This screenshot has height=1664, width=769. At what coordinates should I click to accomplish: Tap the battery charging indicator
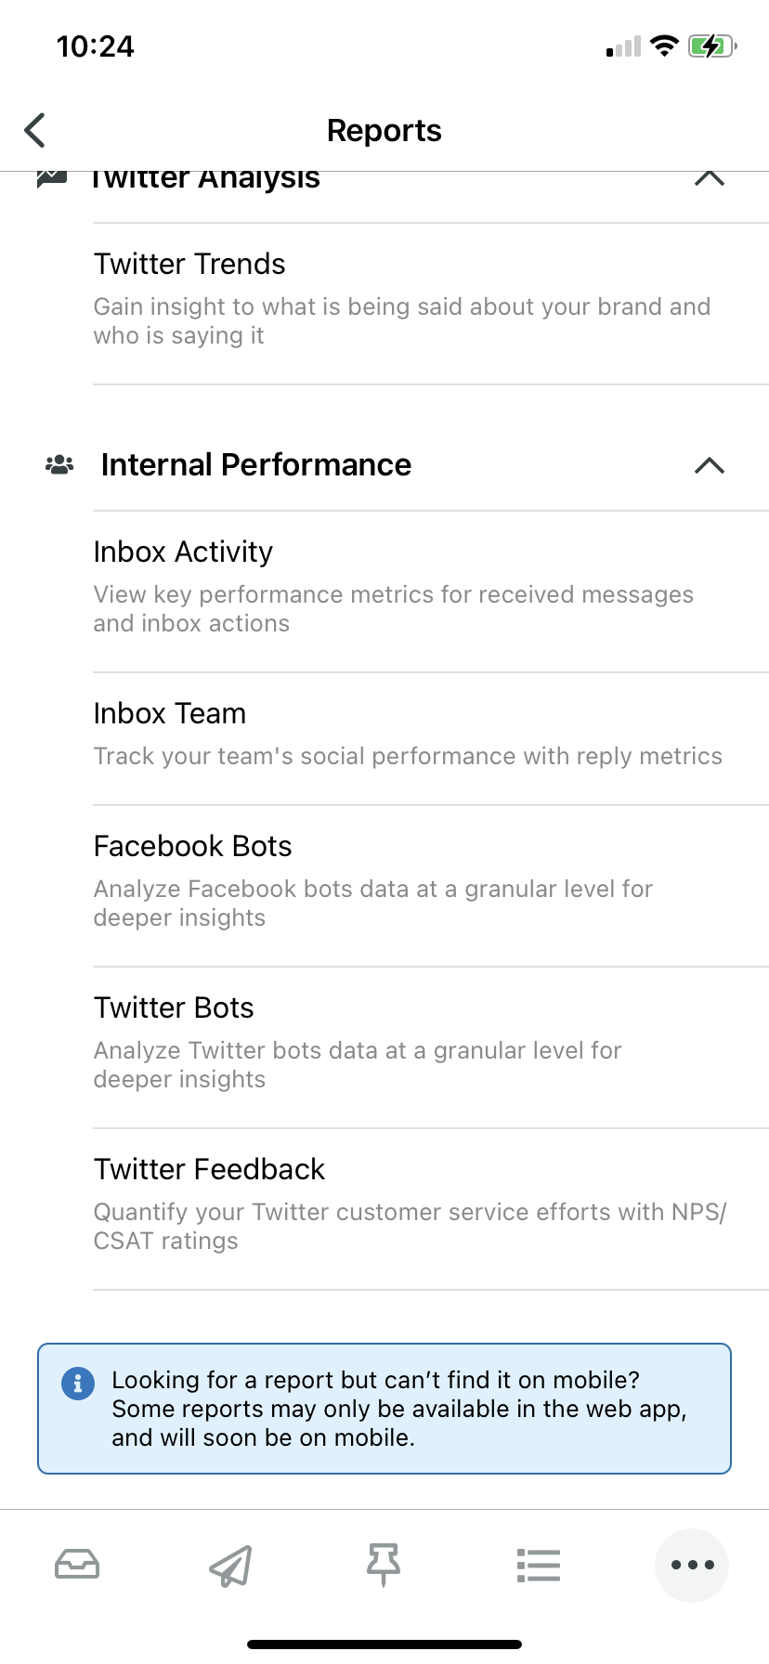click(711, 45)
